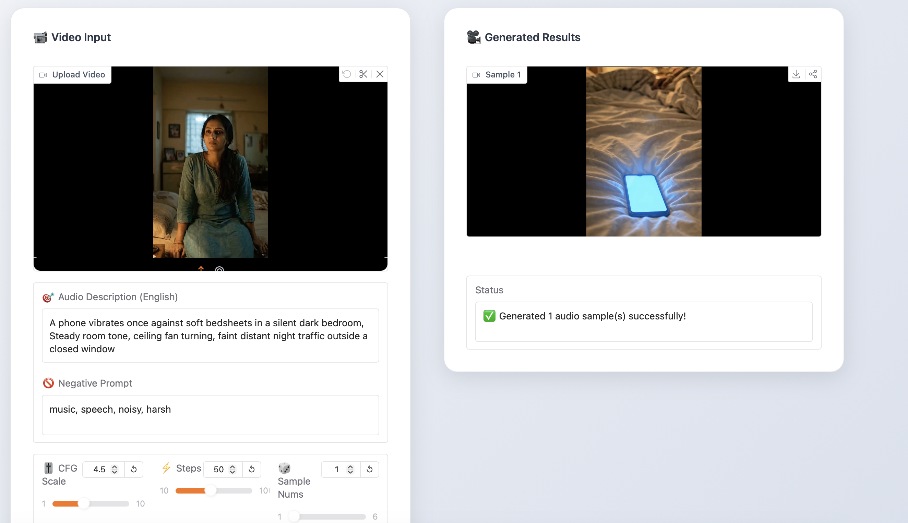The image size is (908, 523).
Task: Click the Sample 1 label
Action: [503, 75]
